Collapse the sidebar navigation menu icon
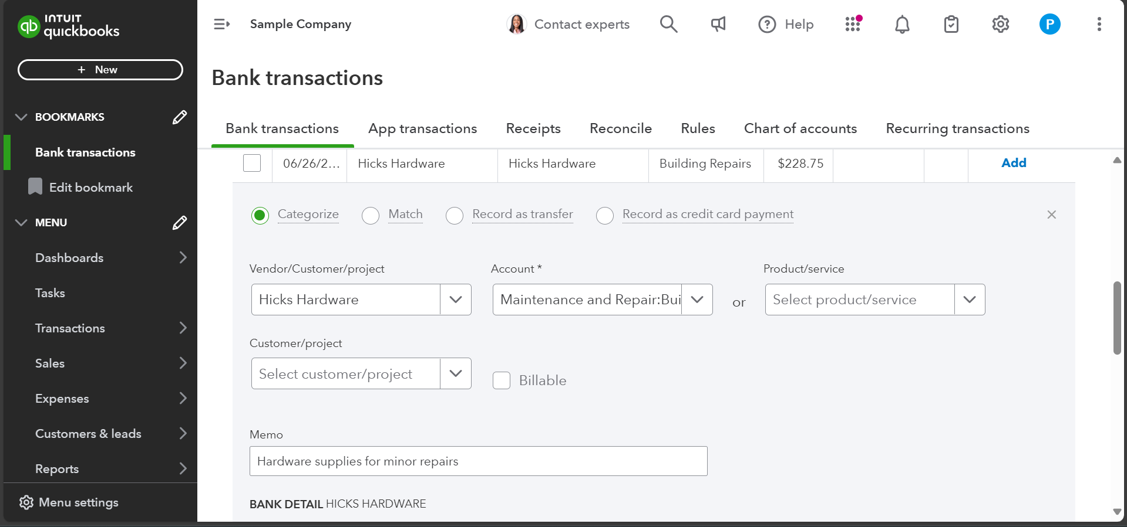This screenshot has height=527, width=1127. [x=221, y=24]
